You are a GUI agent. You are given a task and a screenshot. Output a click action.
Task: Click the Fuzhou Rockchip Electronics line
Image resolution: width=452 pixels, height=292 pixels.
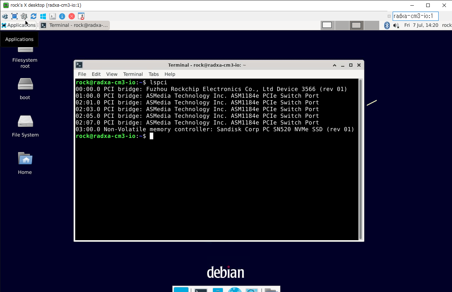[x=211, y=89]
